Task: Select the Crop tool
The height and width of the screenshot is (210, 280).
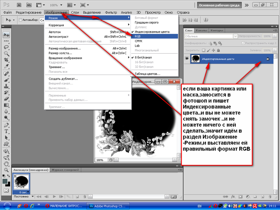Action: coord(6,59)
